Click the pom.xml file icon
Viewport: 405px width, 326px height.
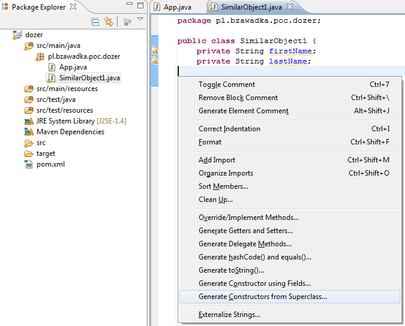tap(29, 164)
